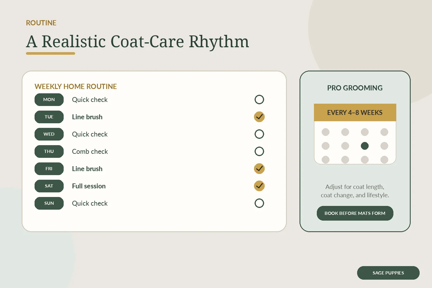Check the Sunday Quick check circle
The height and width of the screenshot is (288, 432).
click(x=259, y=203)
